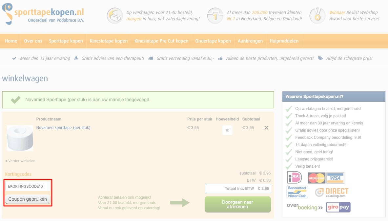Screen dimensions: 388x221
Task: Click checkmark next to '14 dagen volledig retourrecht!'
Action: coord(289,145)
